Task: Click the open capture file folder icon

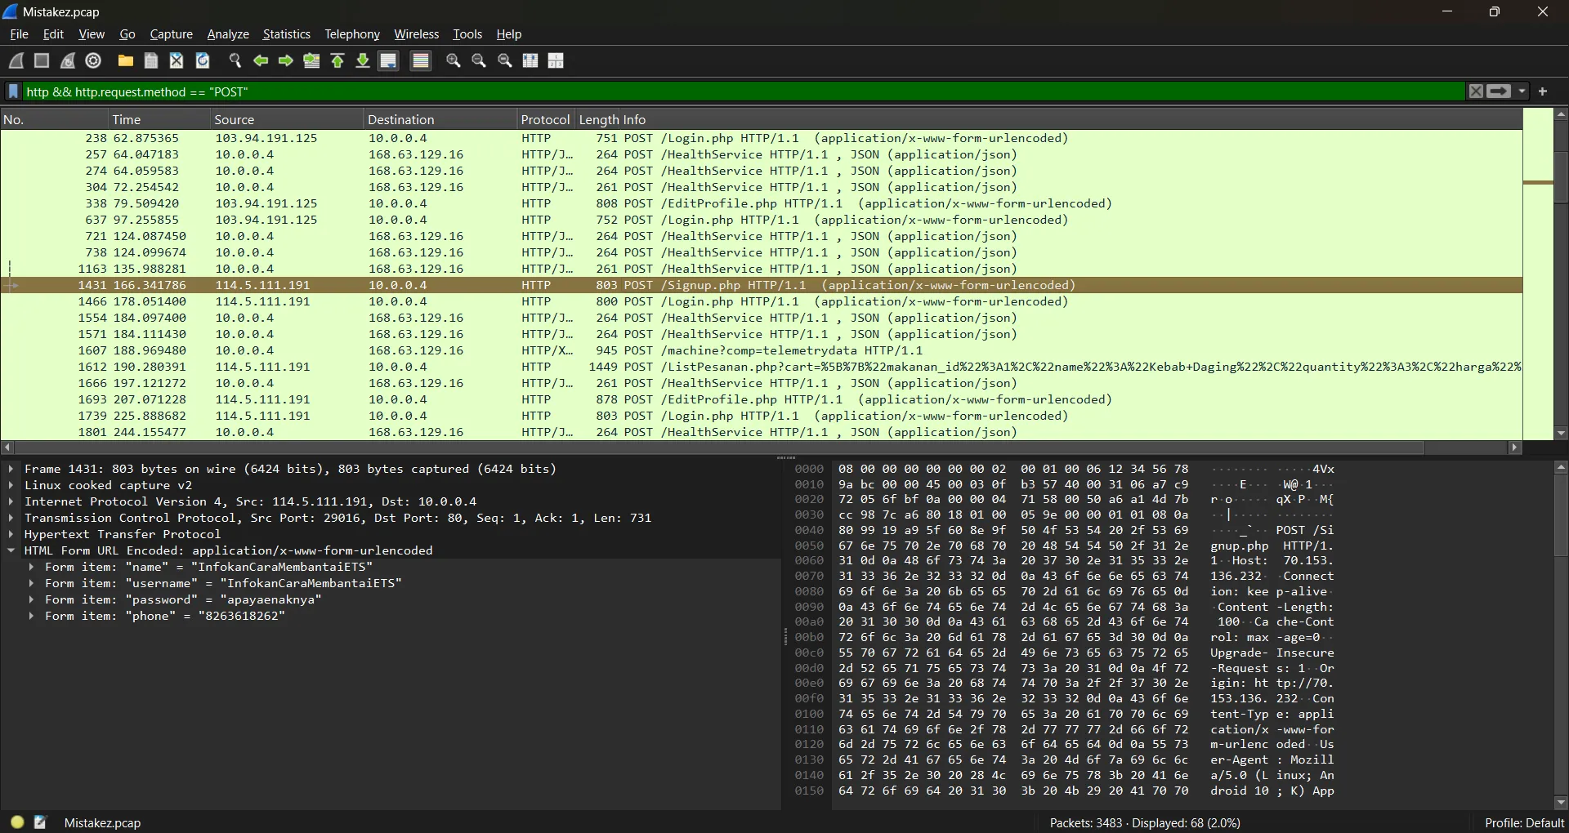Action: pyautogui.click(x=125, y=60)
